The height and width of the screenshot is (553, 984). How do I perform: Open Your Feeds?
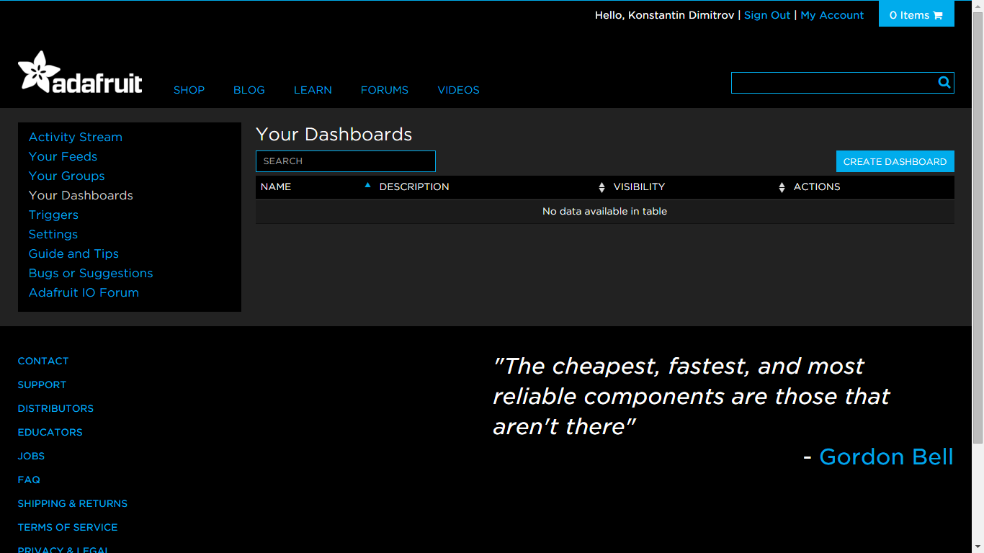coord(63,156)
